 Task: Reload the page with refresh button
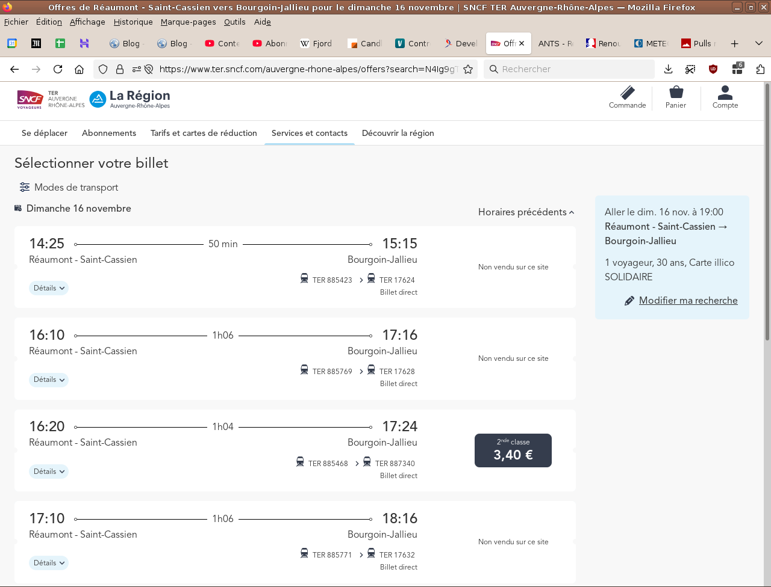point(58,69)
